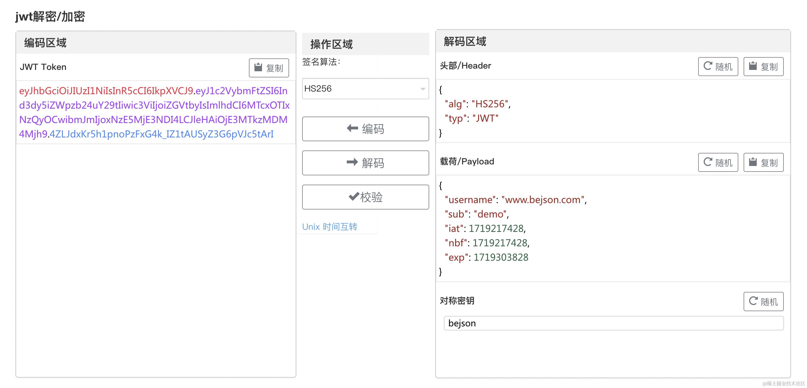Click the clipboard icon in Header copy button
The height and width of the screenshot is (388, 807).
753,66
